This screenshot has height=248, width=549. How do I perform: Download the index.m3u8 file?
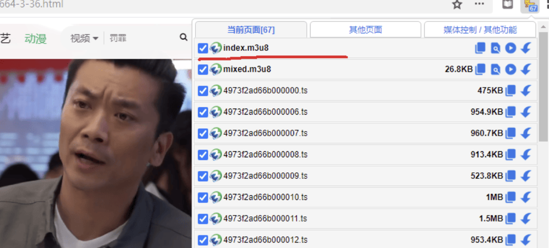pos(526,48)
